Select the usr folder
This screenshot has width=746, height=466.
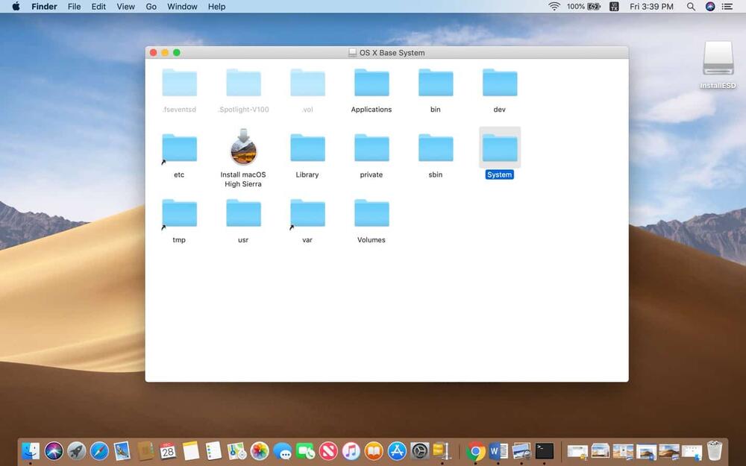click(243, 214)
